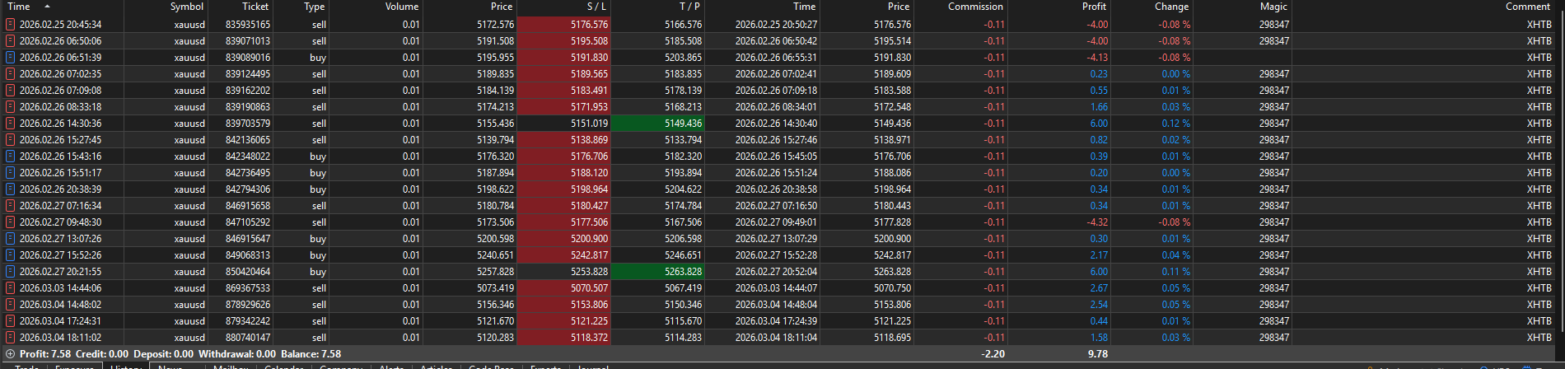Click the red S/L cell 5176.576
1565x369 pixels.
pyautogui.click(x=564, y=25)
